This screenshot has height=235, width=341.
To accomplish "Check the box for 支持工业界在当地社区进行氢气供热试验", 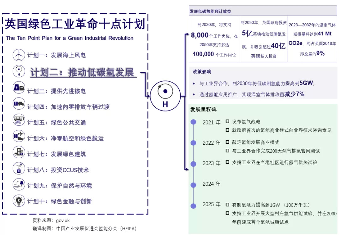I will click(227, 162).
